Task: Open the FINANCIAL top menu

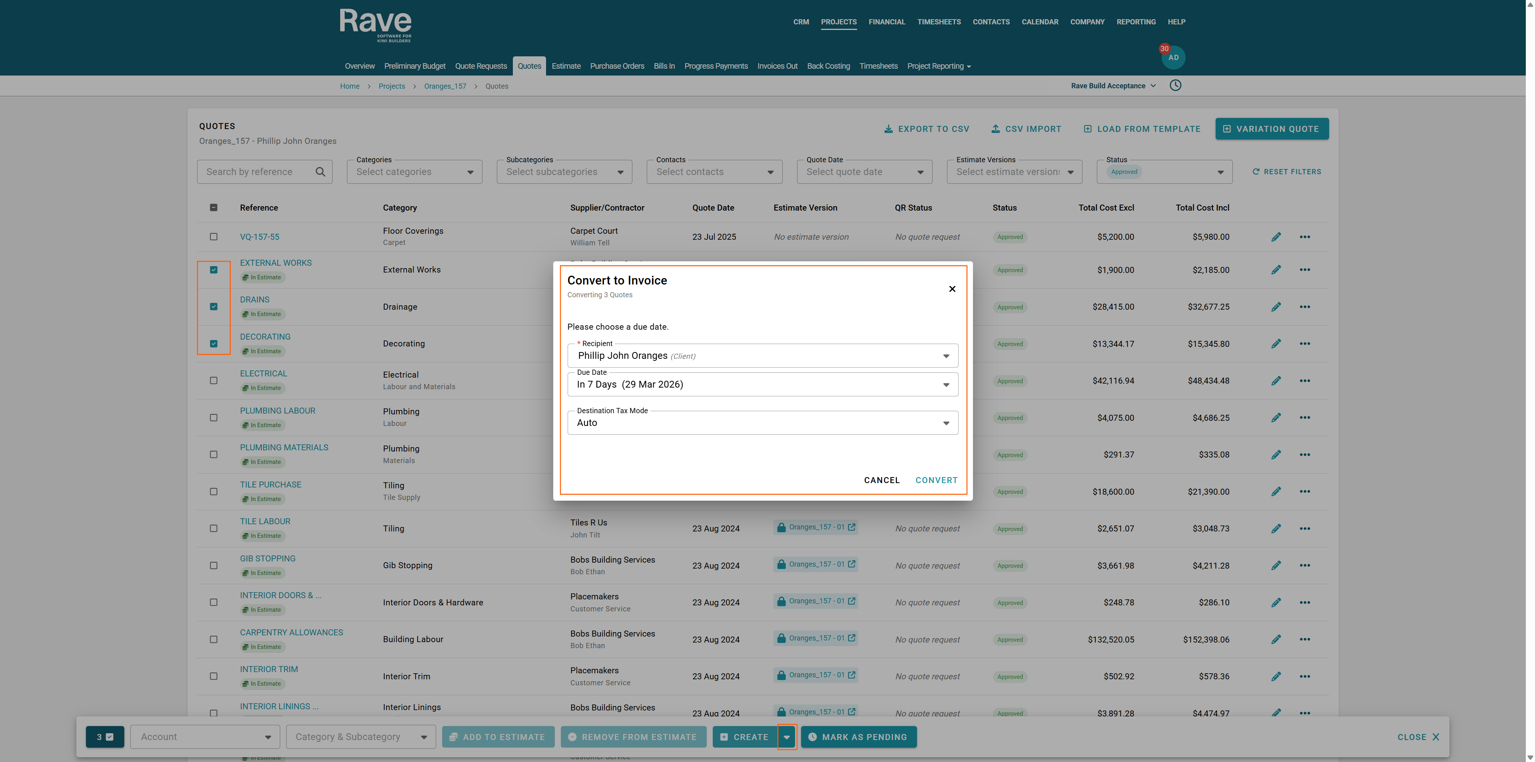Action: point(886,22)
